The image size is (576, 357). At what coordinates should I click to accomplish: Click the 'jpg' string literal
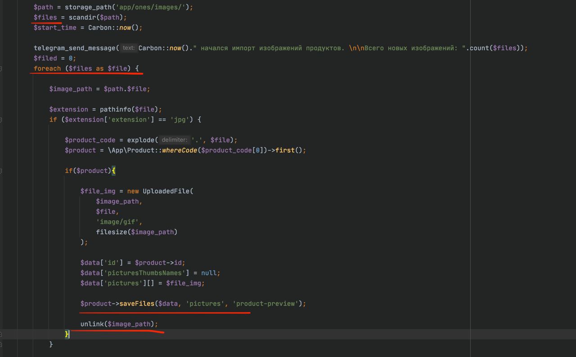180,120
